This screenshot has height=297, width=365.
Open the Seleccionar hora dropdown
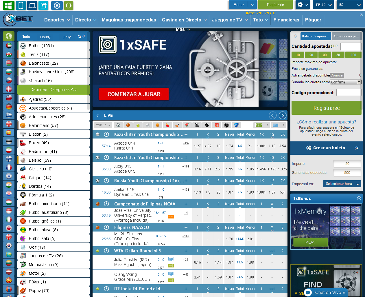(x=342, y=184)
